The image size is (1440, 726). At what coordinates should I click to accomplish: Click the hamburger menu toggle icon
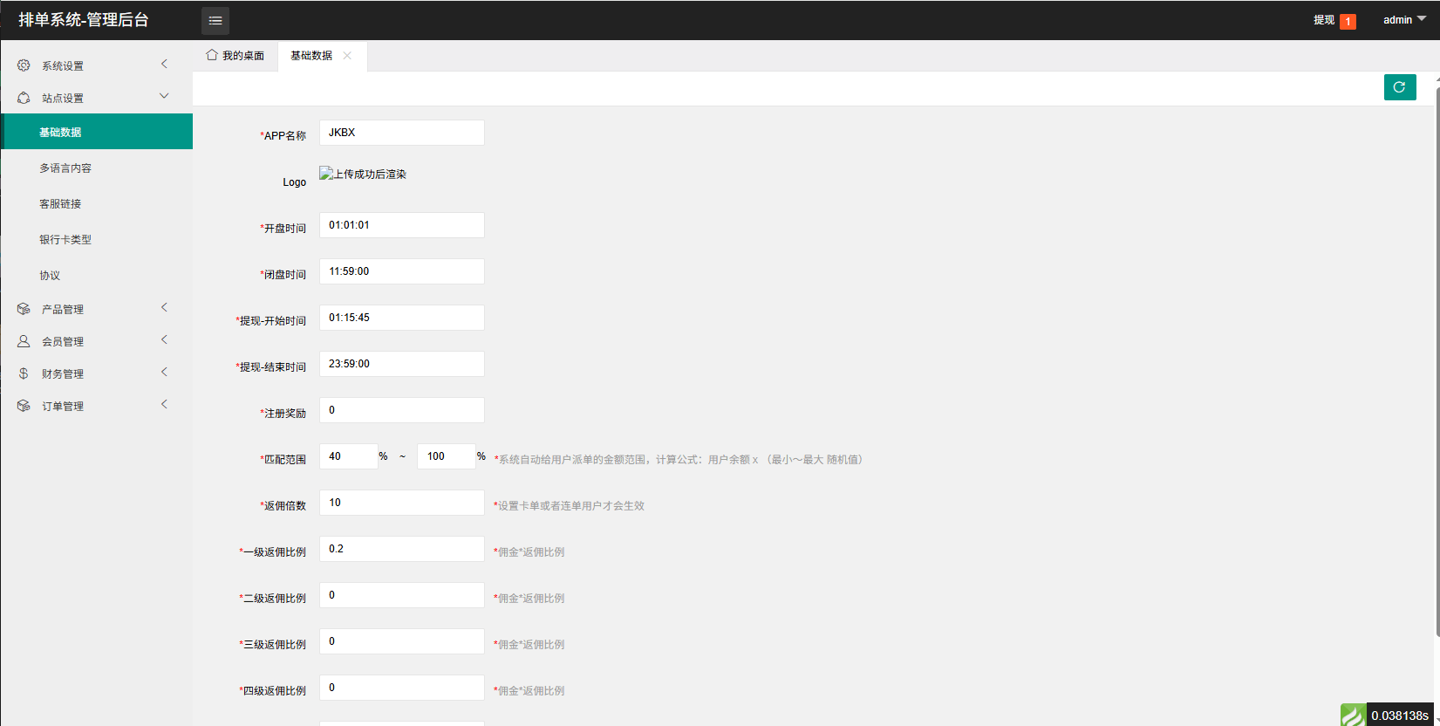[215, 20]
